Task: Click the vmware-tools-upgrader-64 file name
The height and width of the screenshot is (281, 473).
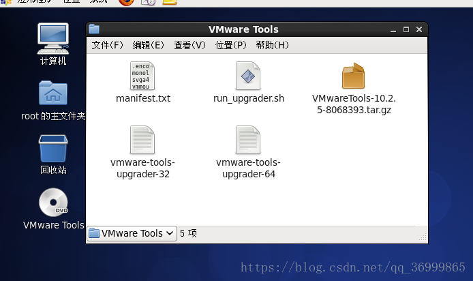Action: click(248, 168)
